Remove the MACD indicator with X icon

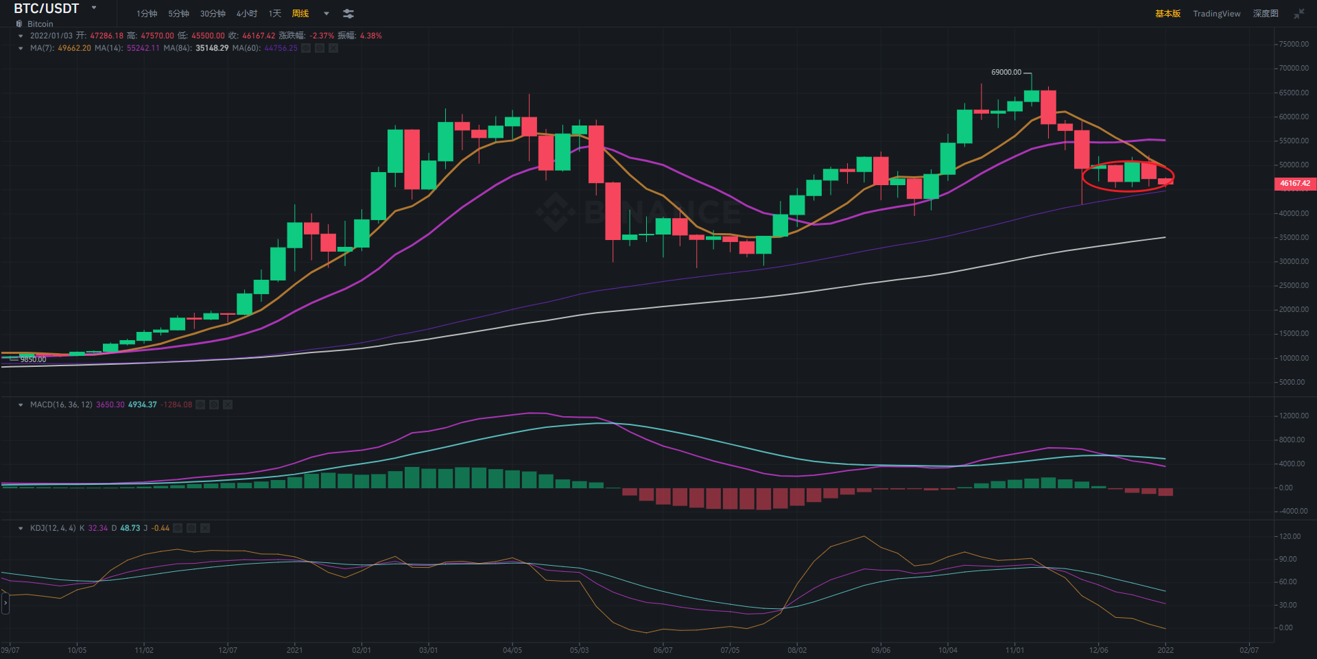228,405
